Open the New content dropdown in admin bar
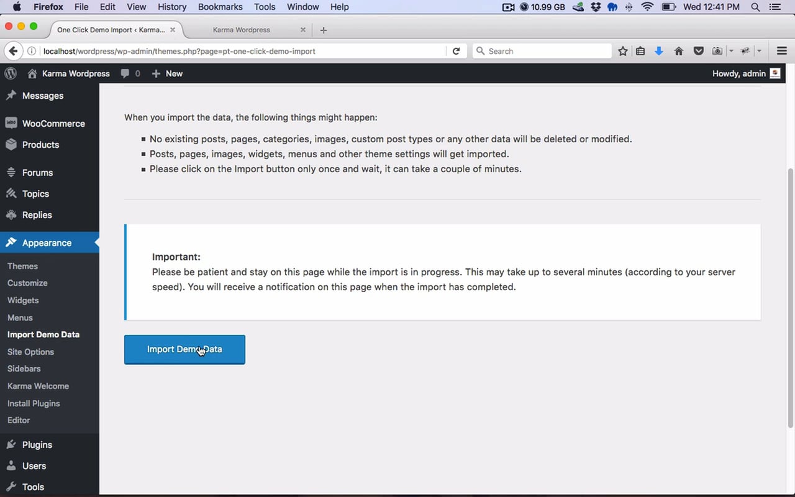The width and height of the screenshot is (795, 497). click(x=167, y=73)
